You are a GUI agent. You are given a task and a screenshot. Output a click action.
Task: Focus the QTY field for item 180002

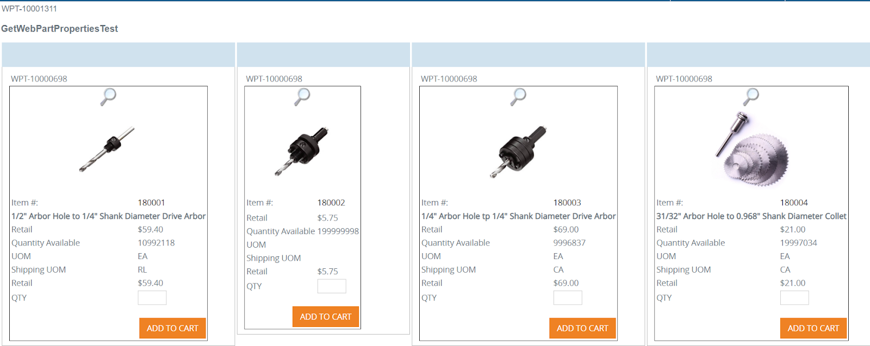coord(332,286)
